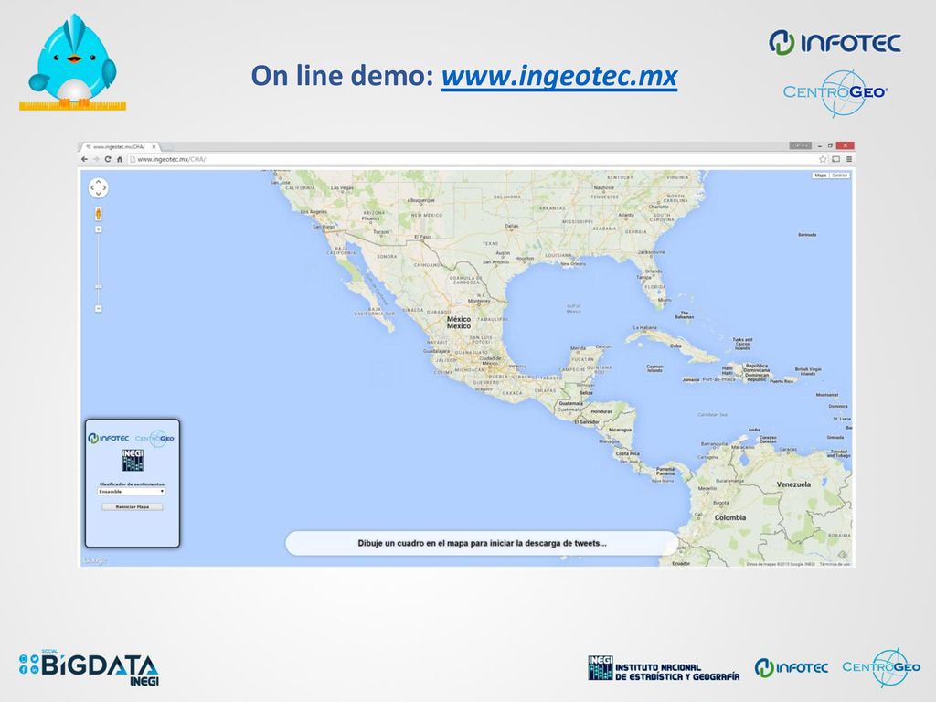Viewport: 936px width, 702px height.
Task: Click the Guatemala label on the map
Action: [x=570, y=403]
